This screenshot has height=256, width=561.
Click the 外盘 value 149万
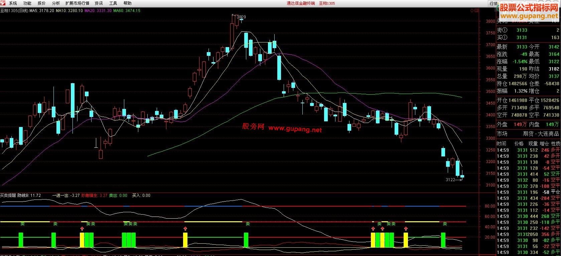520,124
